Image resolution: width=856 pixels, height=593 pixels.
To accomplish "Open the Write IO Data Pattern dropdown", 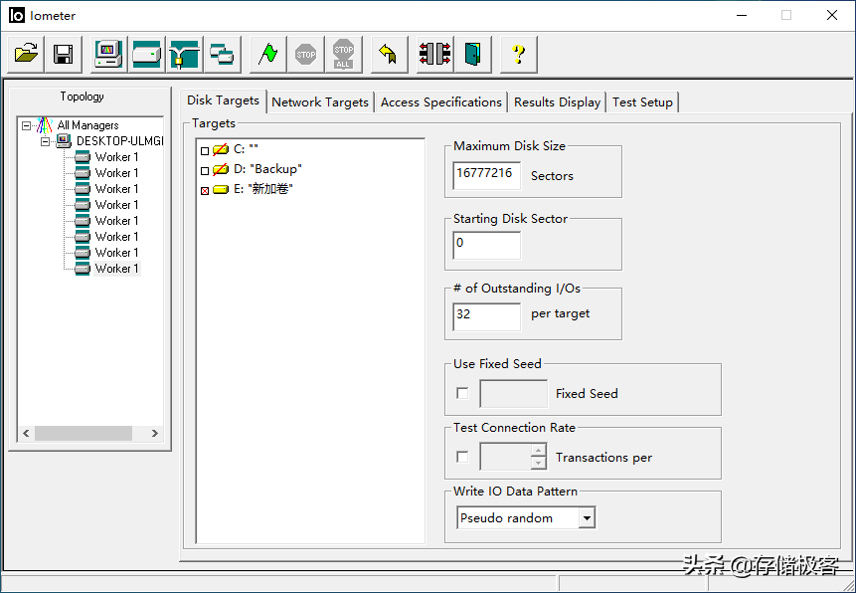I will [x=587, y=518].
